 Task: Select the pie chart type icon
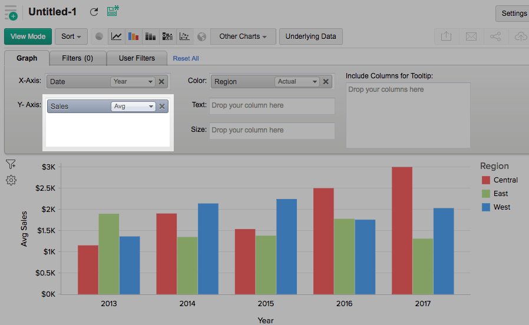100,37
